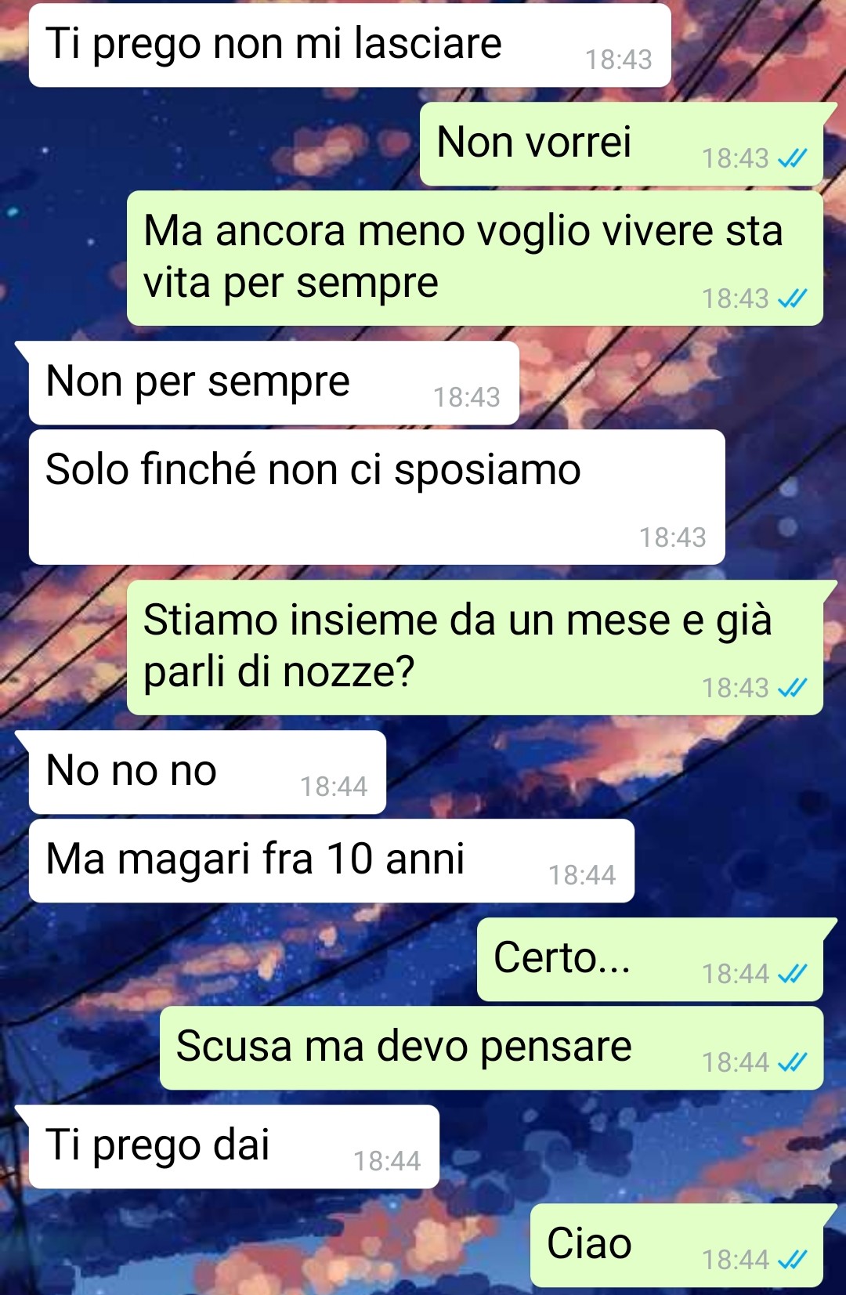The height and width of the screenshot is (1295, 846).
Task: Select the 'Non vorrei' sent message
Action: pos(621,144)
